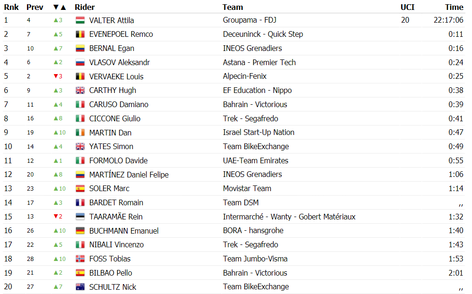Sort the table by Rnk column header
The width and height of the screenshot is (472, 294).
coord(11,7)
